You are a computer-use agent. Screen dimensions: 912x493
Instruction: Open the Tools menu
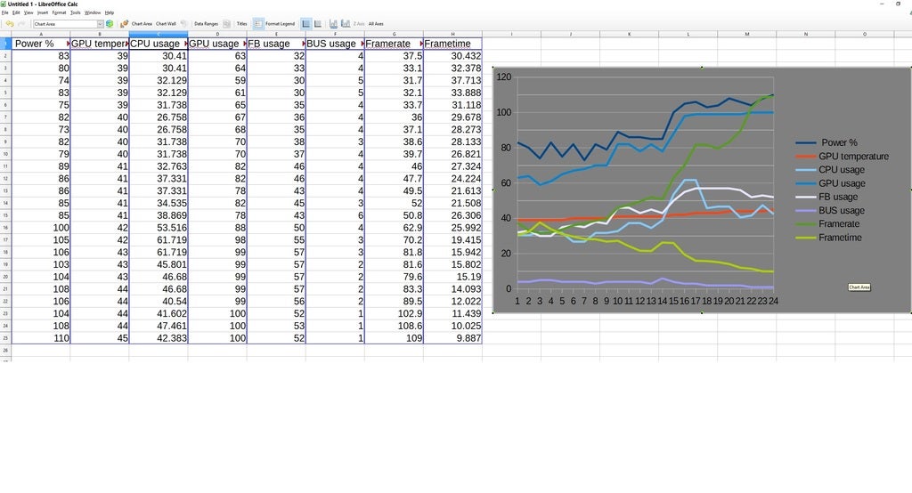[x=75, y=12]
